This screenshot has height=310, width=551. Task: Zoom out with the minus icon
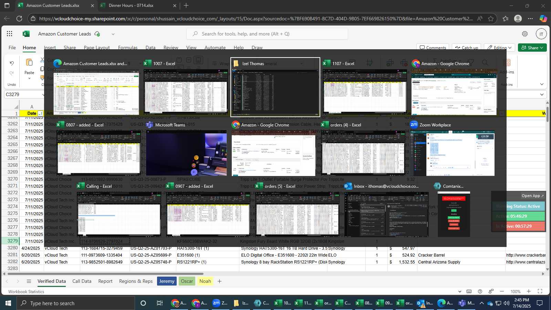coord(502,291)
